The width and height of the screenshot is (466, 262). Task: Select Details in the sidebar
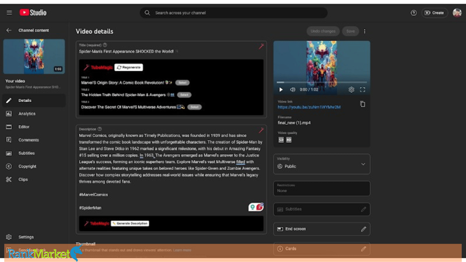click(34, 101)
